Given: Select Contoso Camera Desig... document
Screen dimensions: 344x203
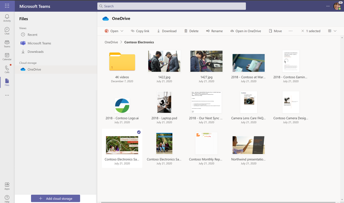Looking at the screenshot, I should [x=291, y=102].
